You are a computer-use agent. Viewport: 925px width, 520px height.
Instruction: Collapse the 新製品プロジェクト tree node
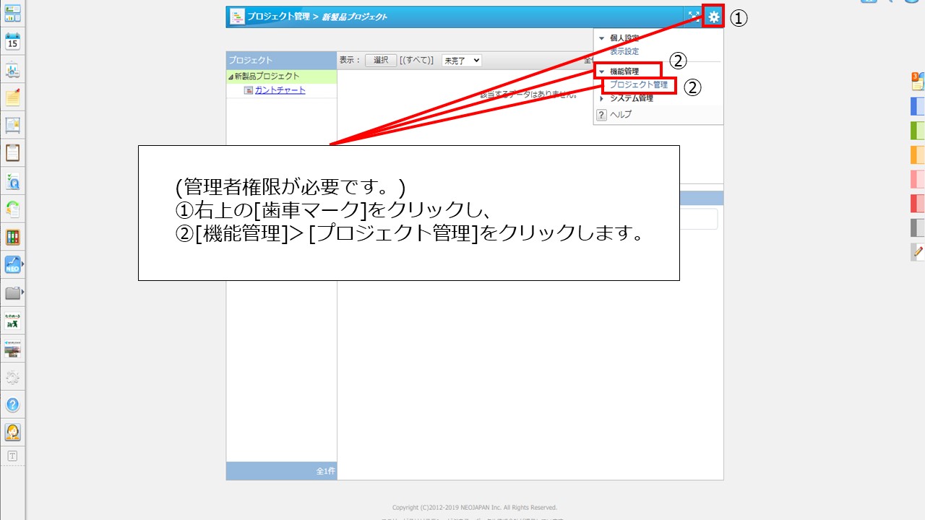(x=231, y=77)
